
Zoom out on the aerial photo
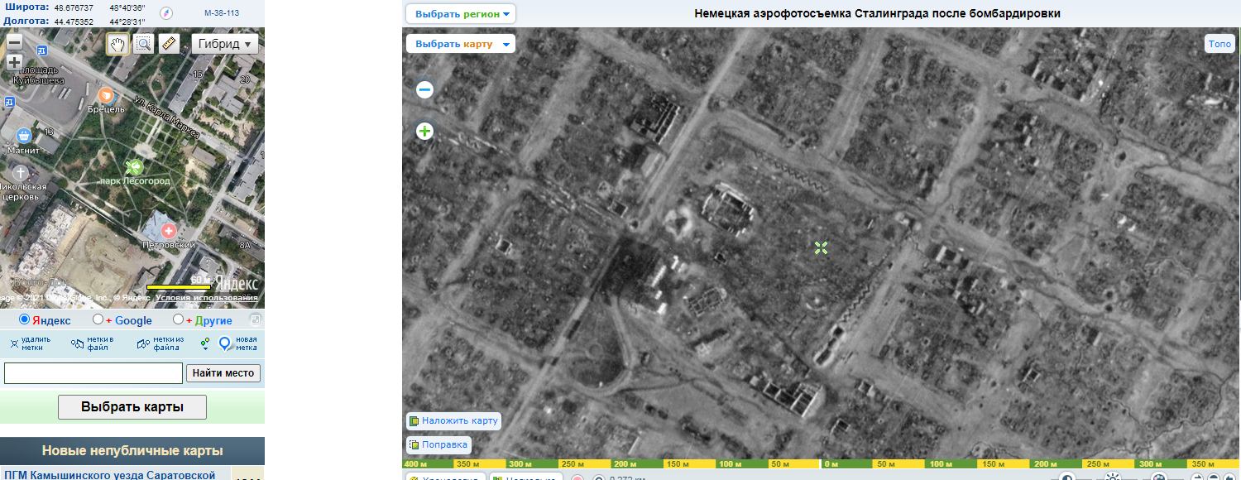tap(424, 89)
